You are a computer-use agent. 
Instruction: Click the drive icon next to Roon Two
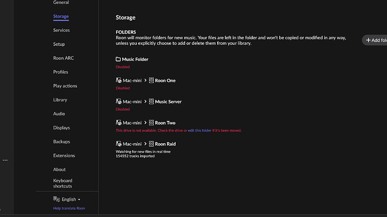tap(151, 122)
